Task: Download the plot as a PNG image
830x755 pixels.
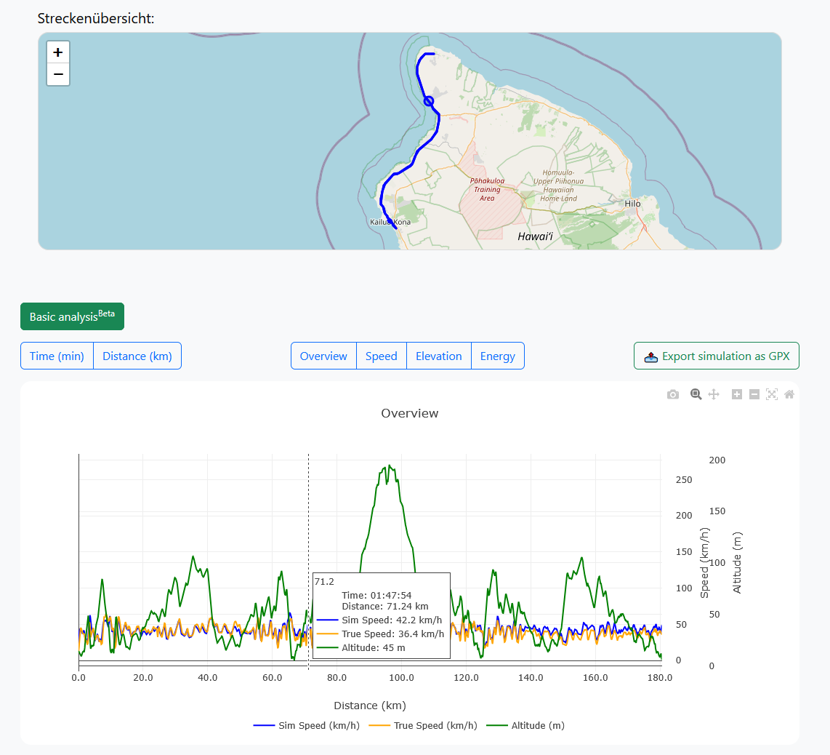Action: 673,394
